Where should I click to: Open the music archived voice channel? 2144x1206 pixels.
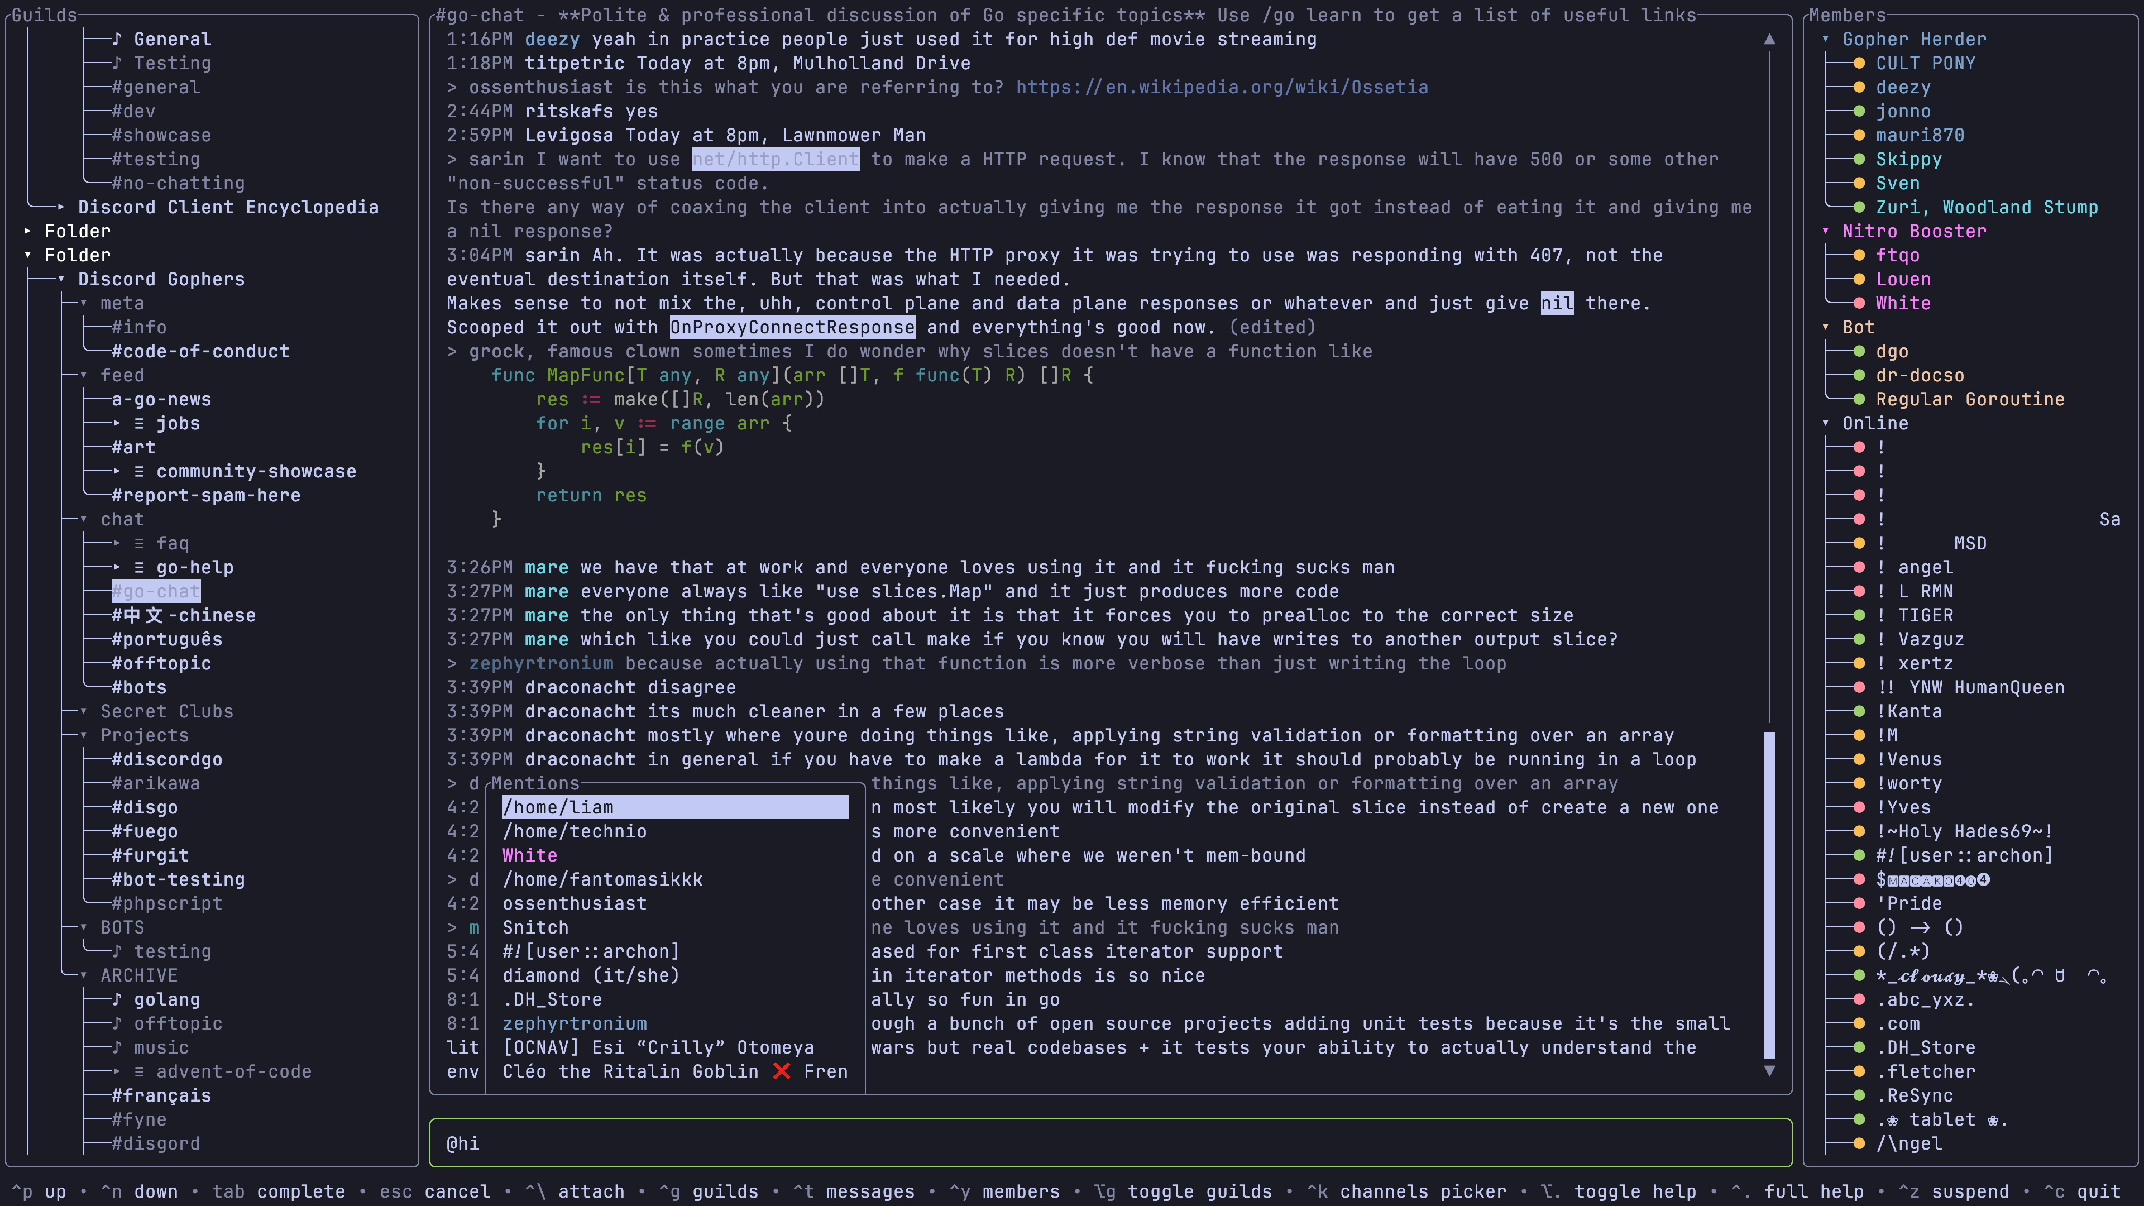pos(151,1048)
